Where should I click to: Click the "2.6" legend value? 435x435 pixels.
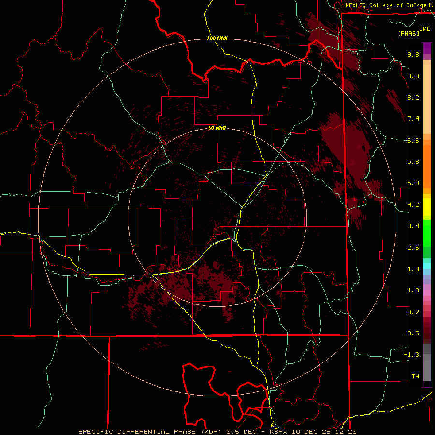(413, 248)
